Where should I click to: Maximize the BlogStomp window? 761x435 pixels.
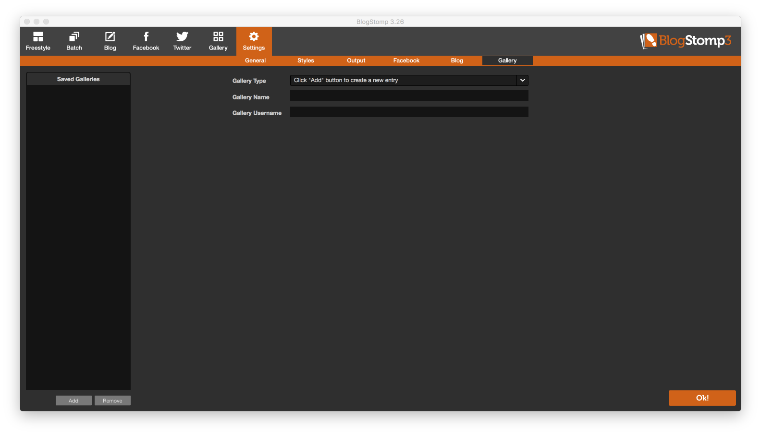[x=46, y=22]
